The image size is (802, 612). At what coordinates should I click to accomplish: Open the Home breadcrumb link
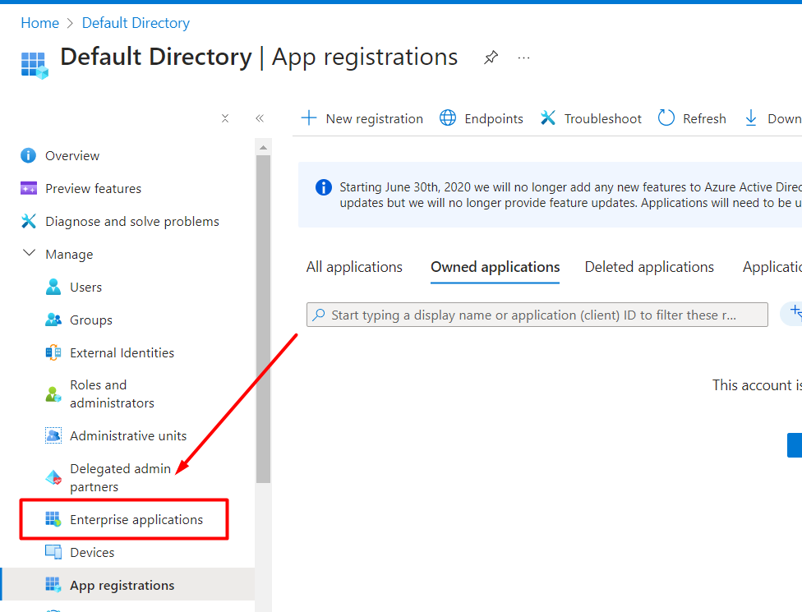click(x=40, y=23)
